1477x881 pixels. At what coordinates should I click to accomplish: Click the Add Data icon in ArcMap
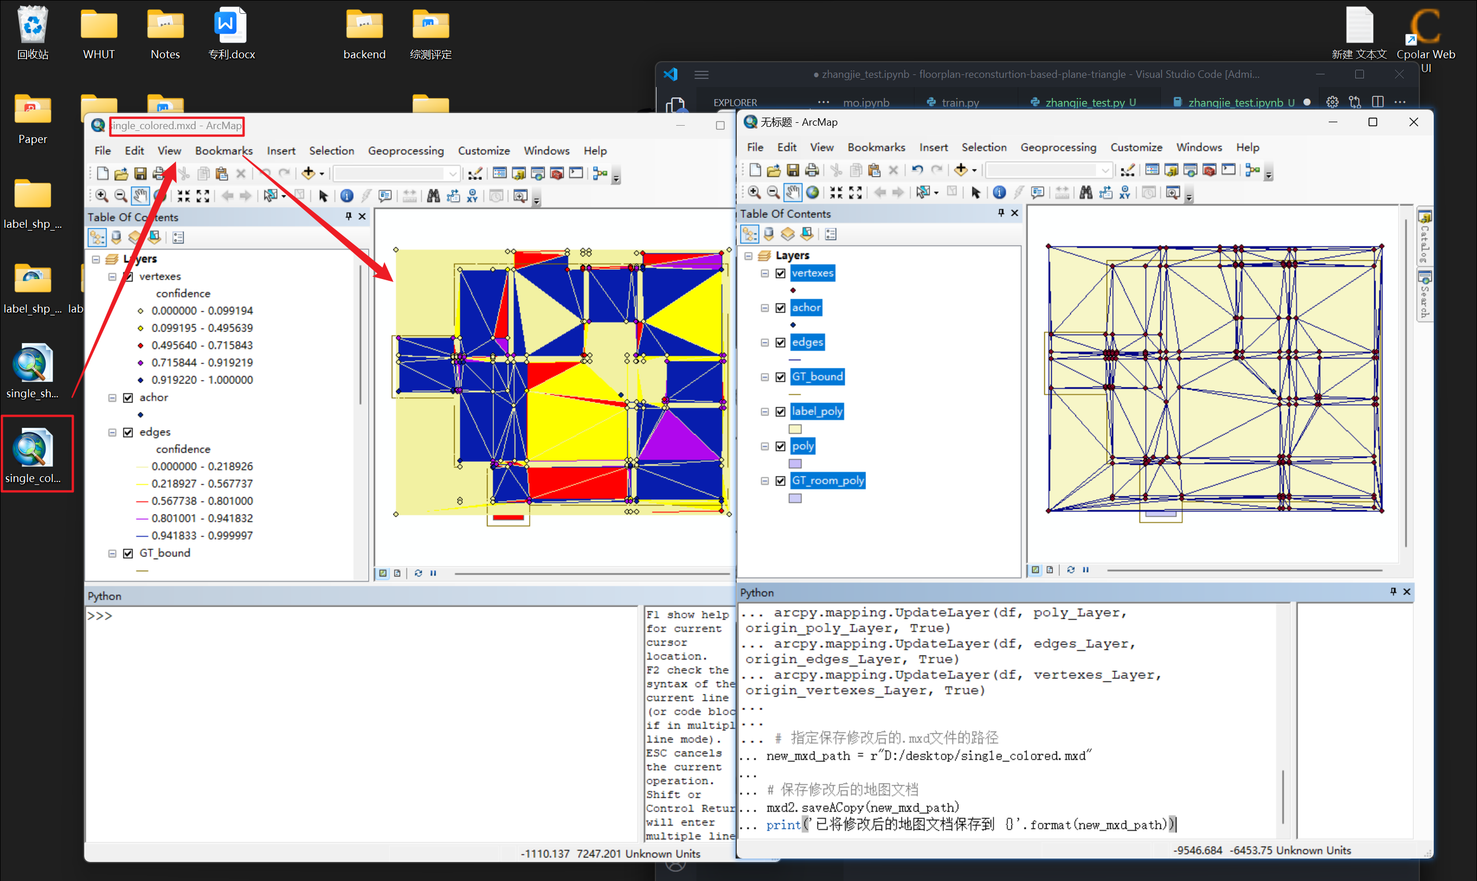click(309, 173)
